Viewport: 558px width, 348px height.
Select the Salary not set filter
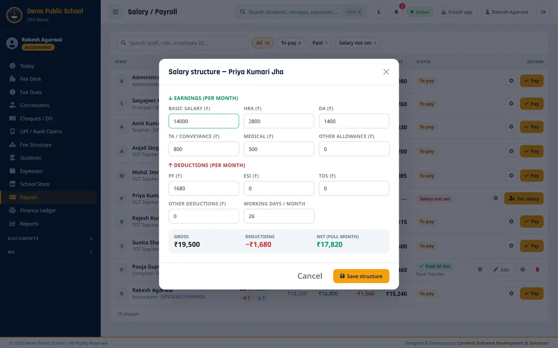[x=357, y=43]
